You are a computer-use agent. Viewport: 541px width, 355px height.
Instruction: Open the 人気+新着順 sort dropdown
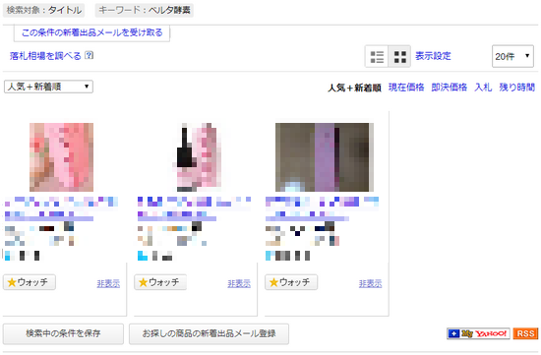(x=48, y=87)
